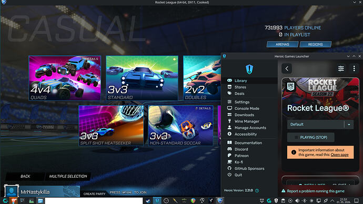Open the Garuda application launcher on taskbar
Screen dimensions: 363x204
[x=5, y=200]
